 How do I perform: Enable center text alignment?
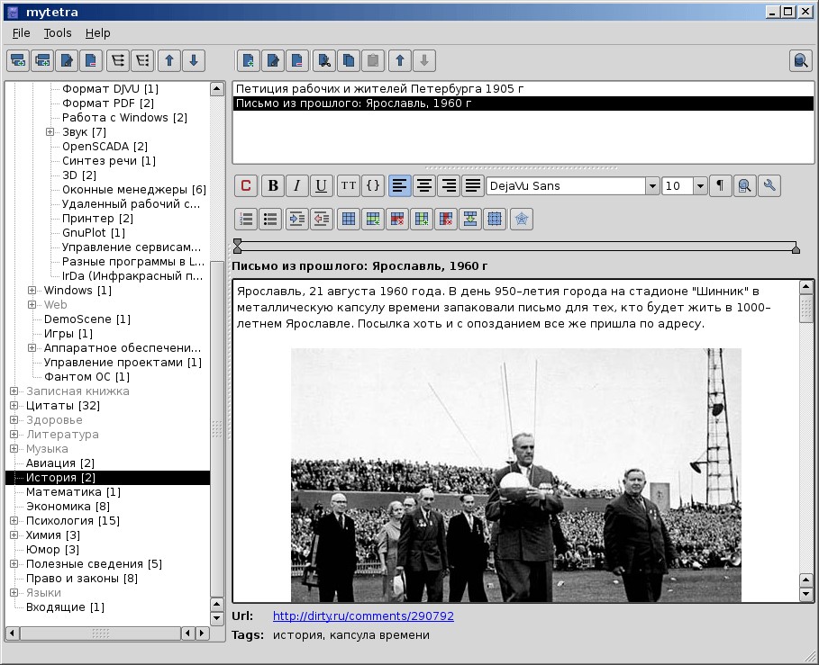(423, 186)
